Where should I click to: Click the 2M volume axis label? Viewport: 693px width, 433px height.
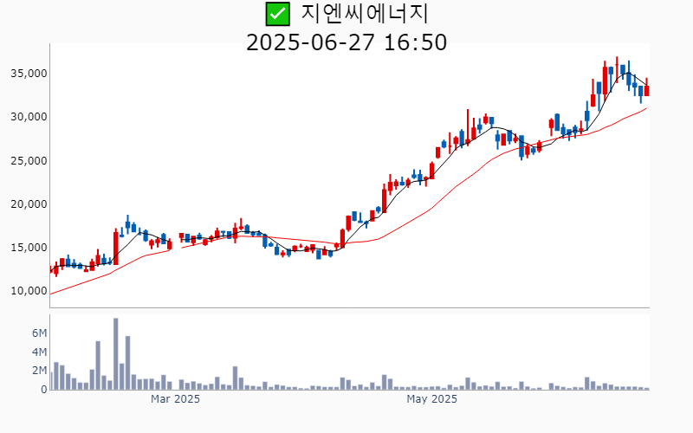(39, 371)
